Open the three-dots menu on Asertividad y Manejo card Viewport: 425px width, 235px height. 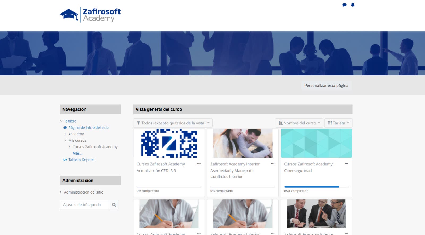pyautogui.click(x=273, y=164)
